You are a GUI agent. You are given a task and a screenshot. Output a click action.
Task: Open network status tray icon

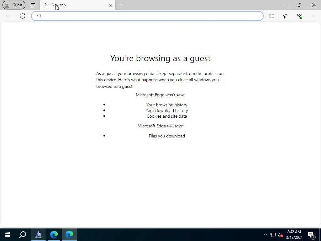(273, 235)
